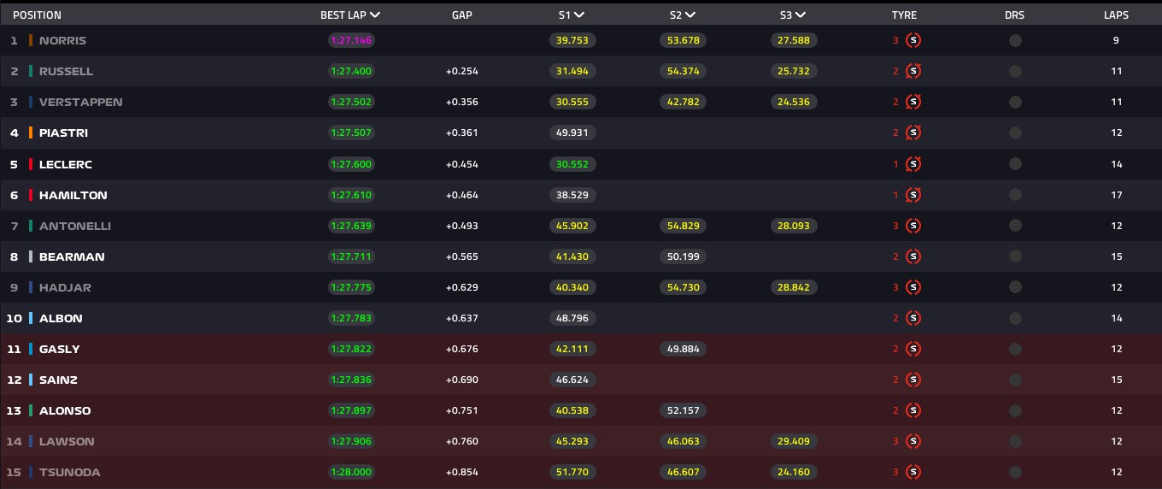Click Norris's soft tyre icon
The height and width of the screenshot is (489, 1162).
[913, 40]
